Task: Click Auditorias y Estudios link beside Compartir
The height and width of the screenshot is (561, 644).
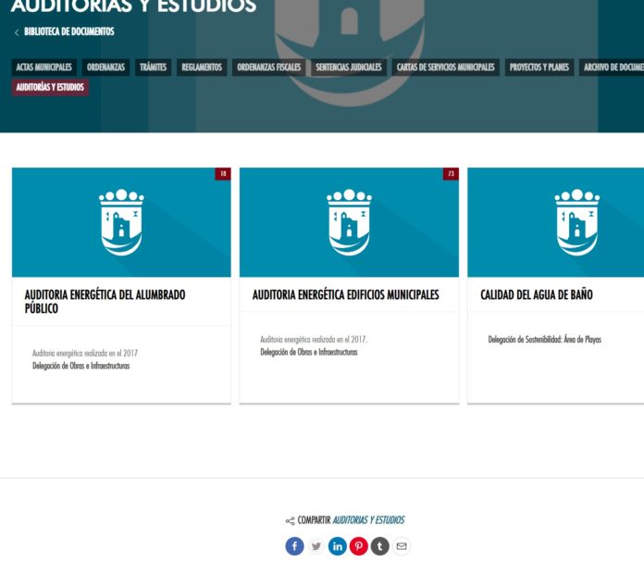Action: click(368, 520)
